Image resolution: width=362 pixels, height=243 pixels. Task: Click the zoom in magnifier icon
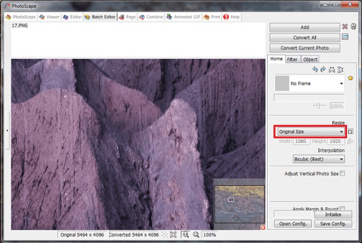pyautogui.click(x=185, y=235)
